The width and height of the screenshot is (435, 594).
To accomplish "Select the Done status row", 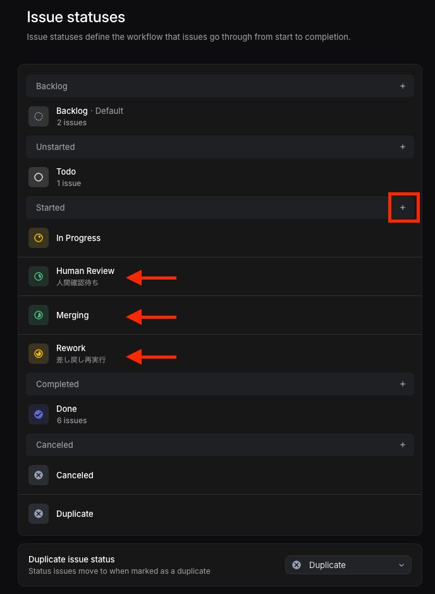I will pyautogui.click(x=220, y=414).
